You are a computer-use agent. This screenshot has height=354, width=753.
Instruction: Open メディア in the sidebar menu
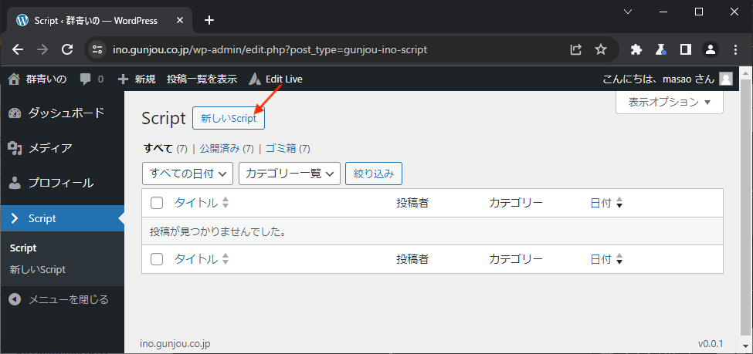(50, 148)
